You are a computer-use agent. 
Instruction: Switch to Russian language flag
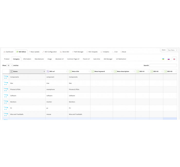(x=168, y=59)
